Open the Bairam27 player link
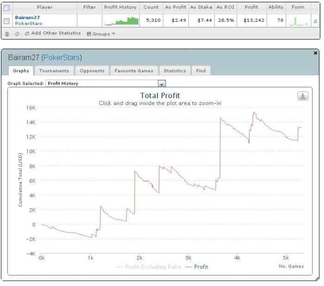 pos(27,18)
